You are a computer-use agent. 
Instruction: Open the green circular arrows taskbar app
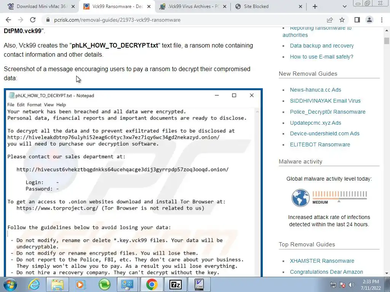[x=104, y=284]
